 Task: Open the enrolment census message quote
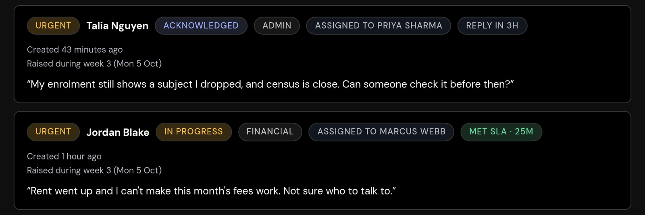tap(270, 84)
